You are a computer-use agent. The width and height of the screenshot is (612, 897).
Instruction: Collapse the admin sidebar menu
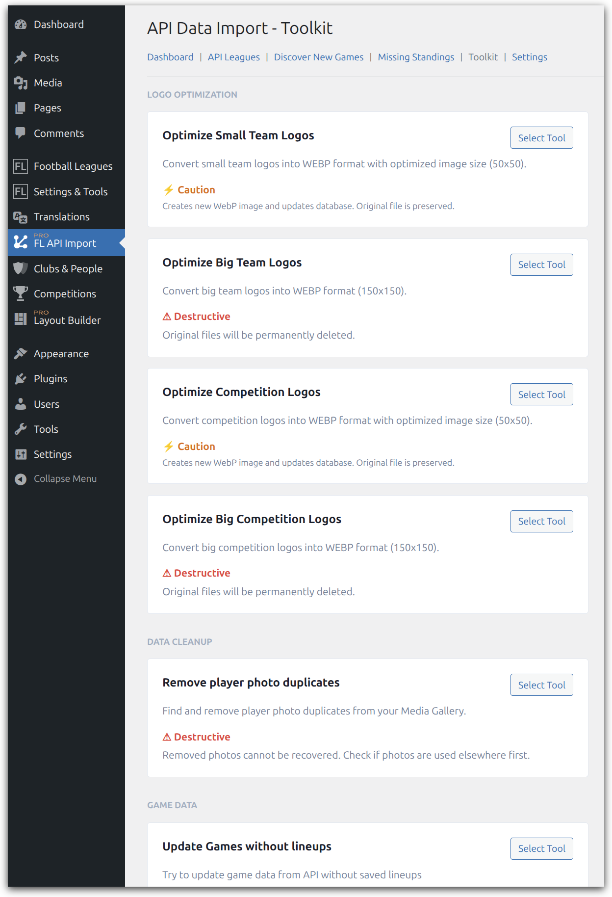tap(65, 479)
